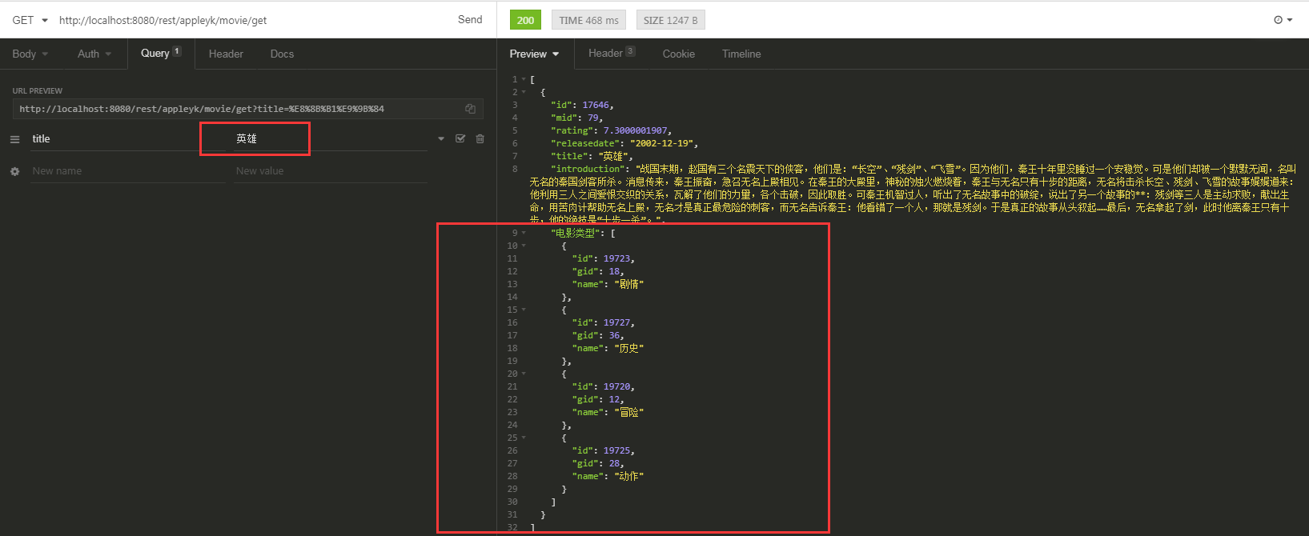This screenshot has height=536, width=1309.
Task: Click the "gid": 28 line
Action: (598, 463)
